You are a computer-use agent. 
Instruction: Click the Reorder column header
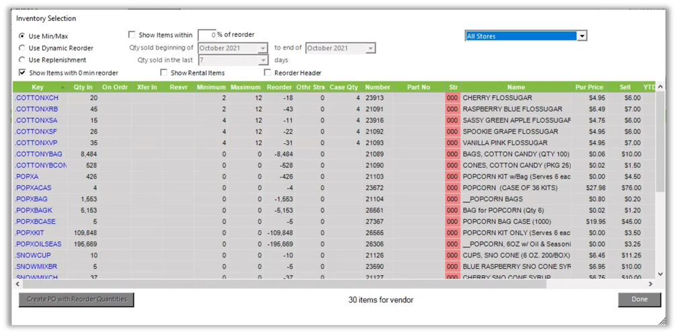(x=279, y=87)
